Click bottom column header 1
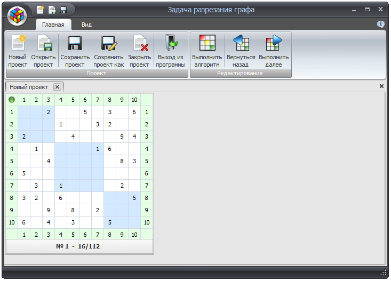391x281 pixels. [24, 235]
